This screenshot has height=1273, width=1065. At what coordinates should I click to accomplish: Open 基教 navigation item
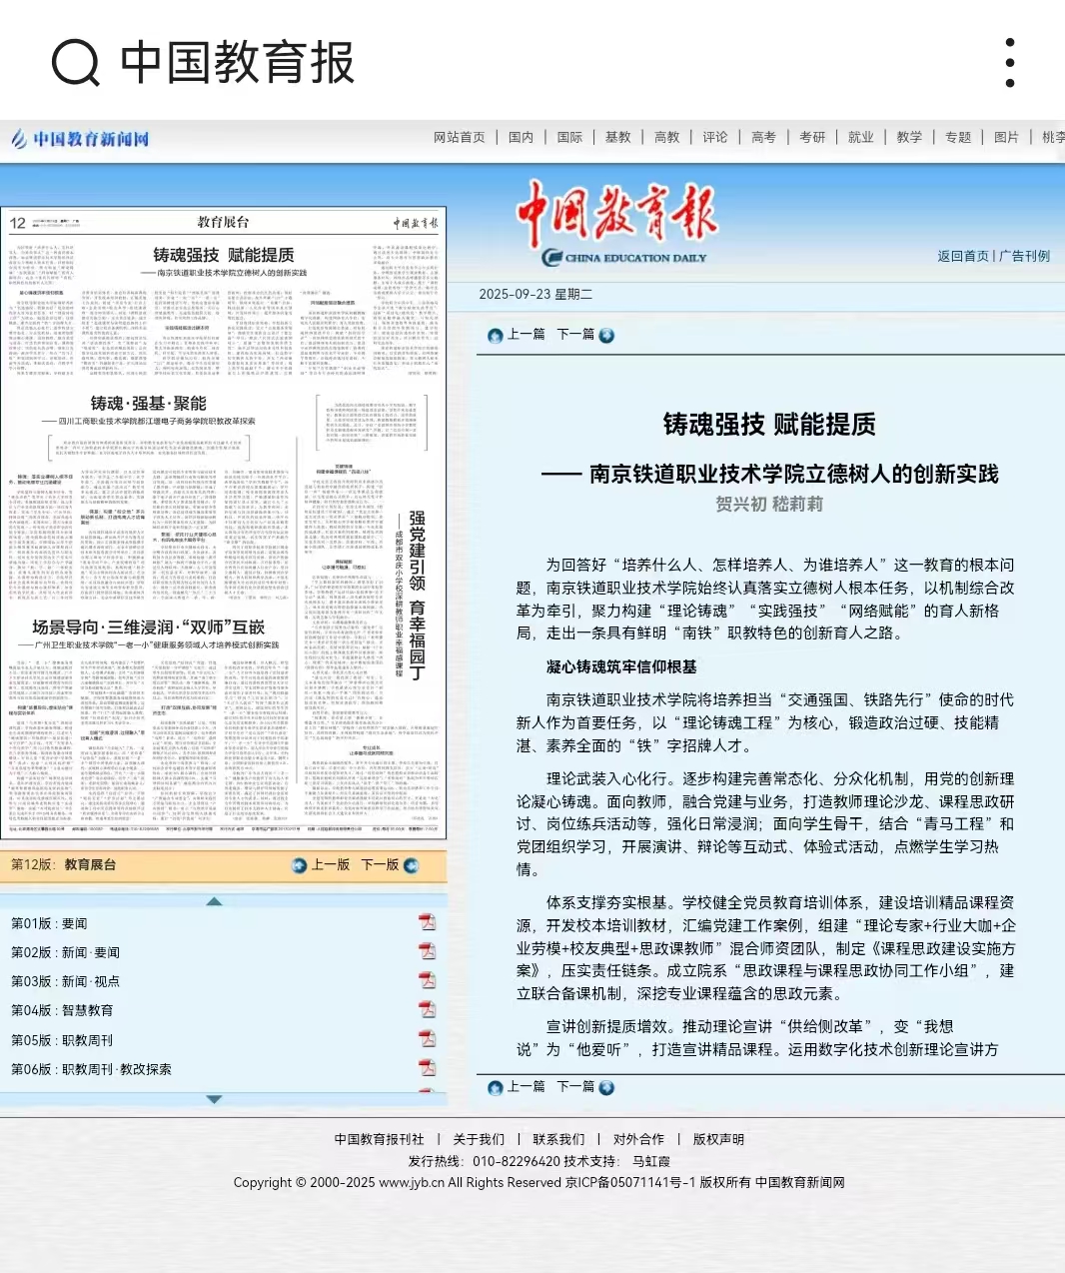click(618, 138)
